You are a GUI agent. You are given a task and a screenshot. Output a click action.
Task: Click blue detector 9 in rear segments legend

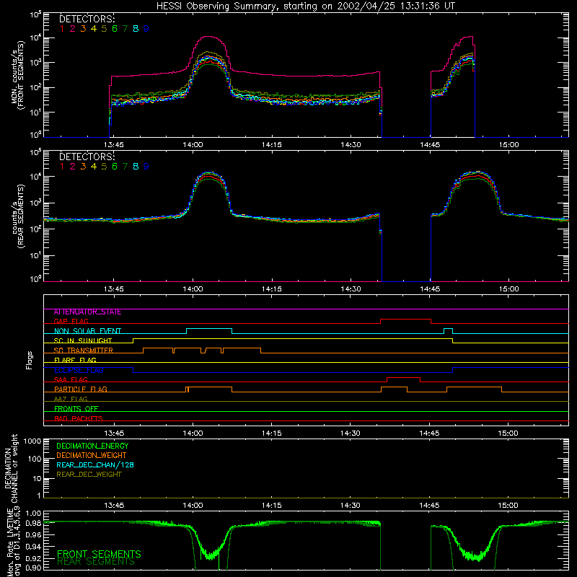(146, 167)
